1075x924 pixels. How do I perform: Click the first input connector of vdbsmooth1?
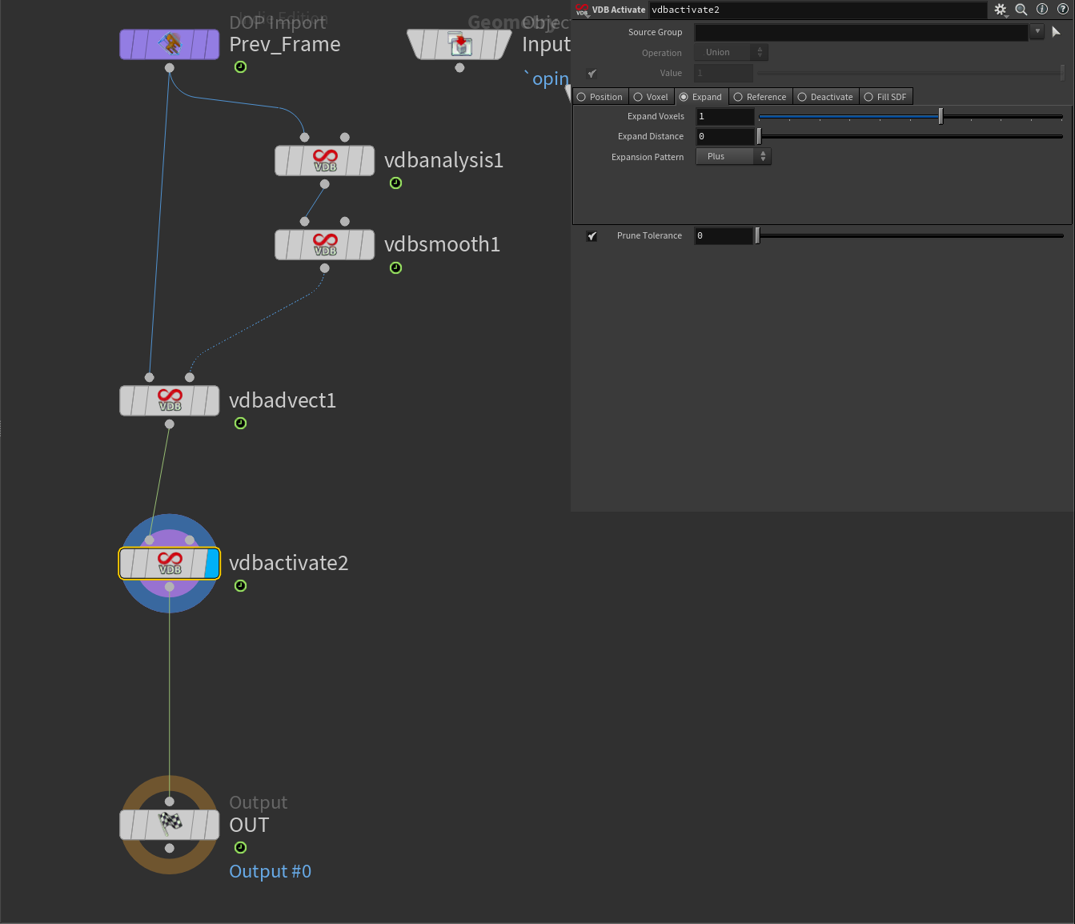304,222
